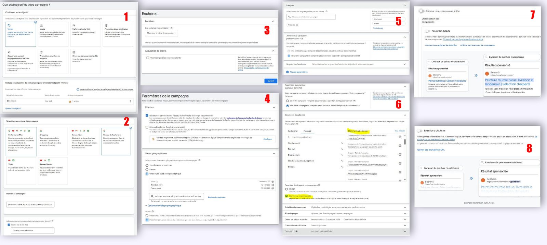Click the Ventes objective tag icon
This screenshot has height=245, width=547.
9,25
